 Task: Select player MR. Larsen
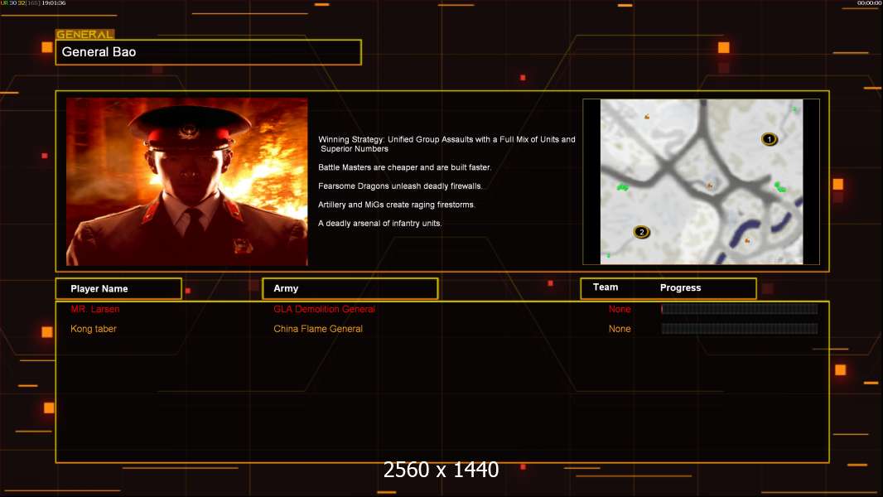coord(95,309)
